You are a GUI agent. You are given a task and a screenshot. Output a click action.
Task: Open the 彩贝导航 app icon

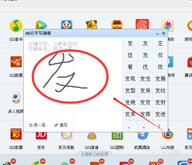[x=67, y=135]
